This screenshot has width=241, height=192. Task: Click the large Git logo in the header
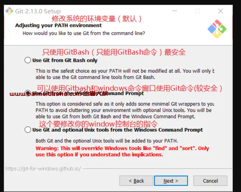217,29
